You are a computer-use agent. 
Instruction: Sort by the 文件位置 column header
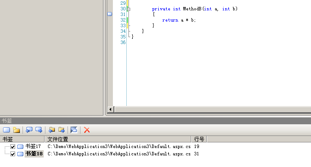[118, 139]
